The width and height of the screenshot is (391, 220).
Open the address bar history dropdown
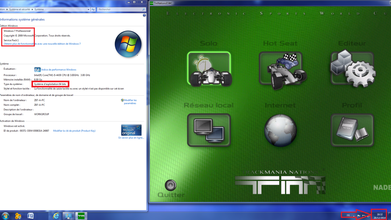[89, 9]
